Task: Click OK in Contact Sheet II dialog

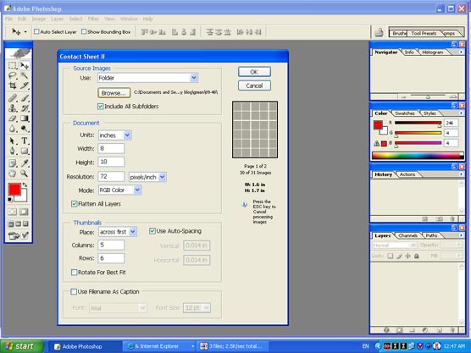Action: [254, 72]
